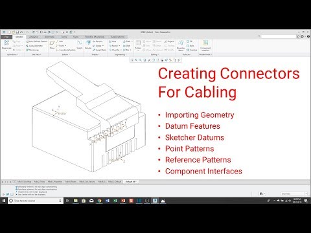Expand the Shapes group
Image resolution: width=311 pixels, height=233 pixels.
point(95,54)
